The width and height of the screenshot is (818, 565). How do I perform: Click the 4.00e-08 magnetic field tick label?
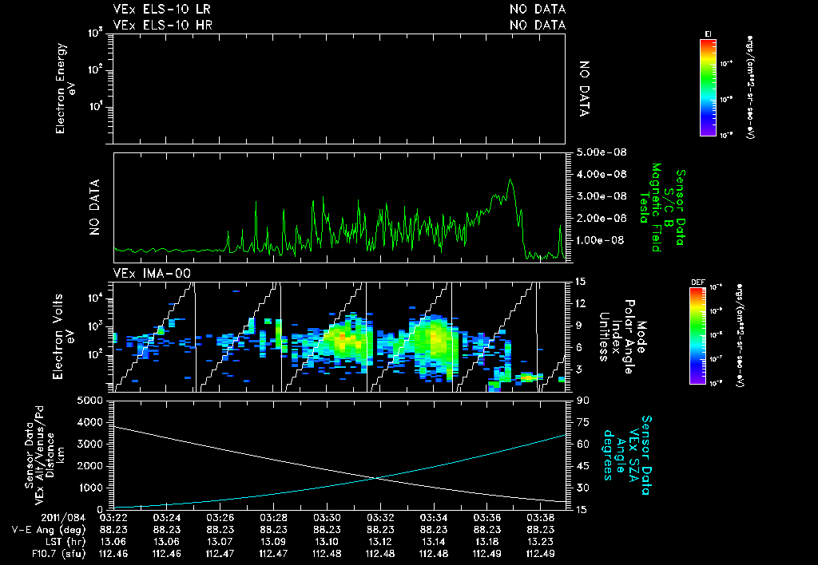point(602,174)
